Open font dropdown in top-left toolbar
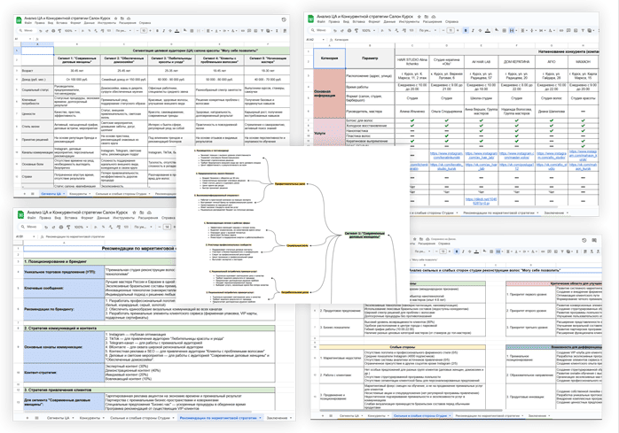 point(122,31)
